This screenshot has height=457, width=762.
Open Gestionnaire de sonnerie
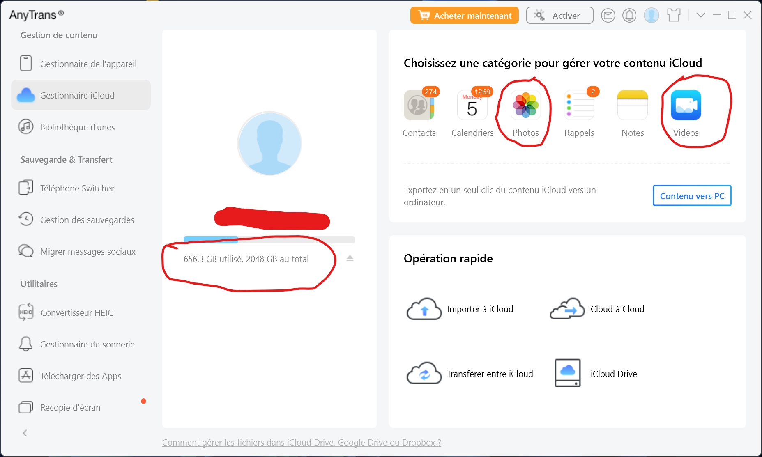pyautogui.click(x=81, y=344)
